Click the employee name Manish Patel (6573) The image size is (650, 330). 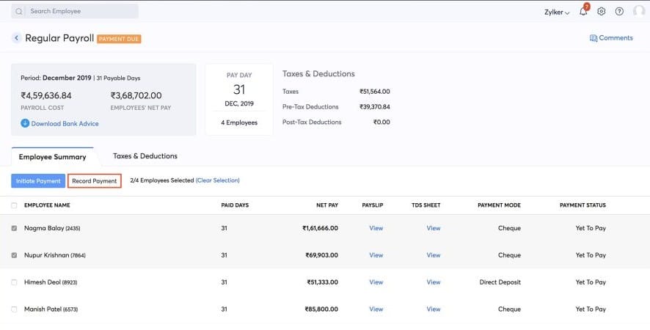point(51,309)
